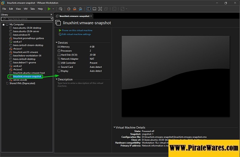Open the power options dropdown arrow
Image resolution: width=240 pixels, height=157 pixels.
(x=53, y=8)
